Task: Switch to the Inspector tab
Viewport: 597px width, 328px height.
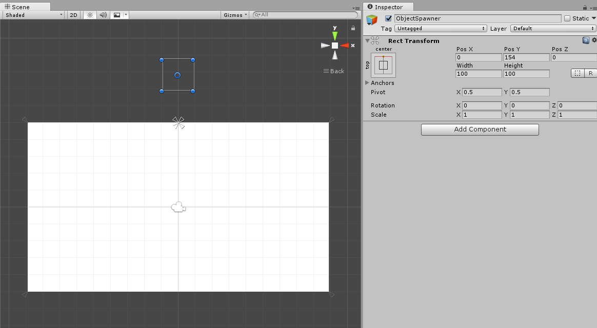Action: tap(388, 7)
